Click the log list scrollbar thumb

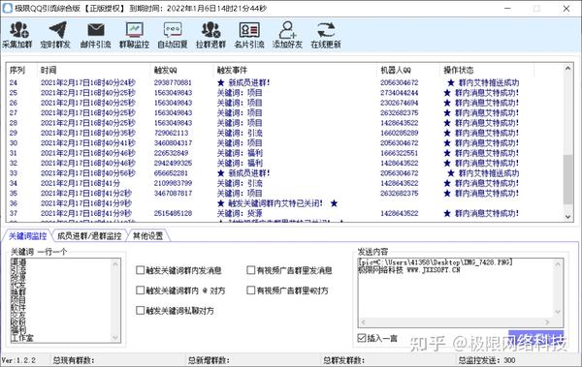(567, 179)
